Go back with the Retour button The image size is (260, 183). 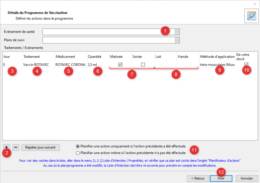[198, 178]
